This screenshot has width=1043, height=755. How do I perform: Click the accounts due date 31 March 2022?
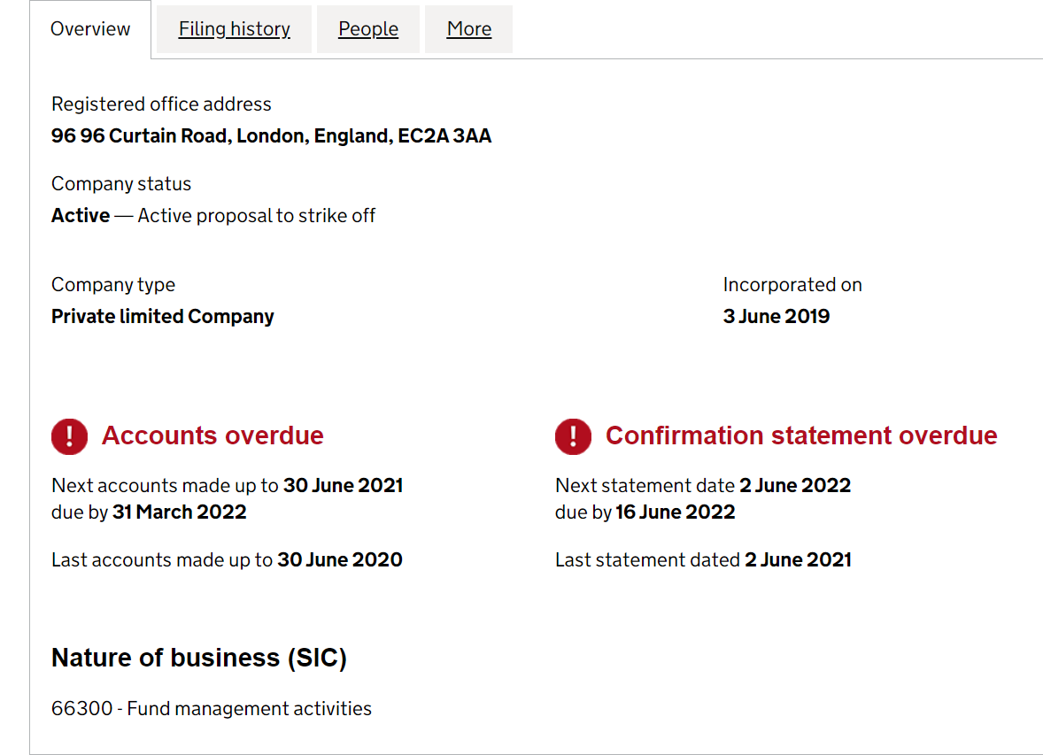coord(180,512)
